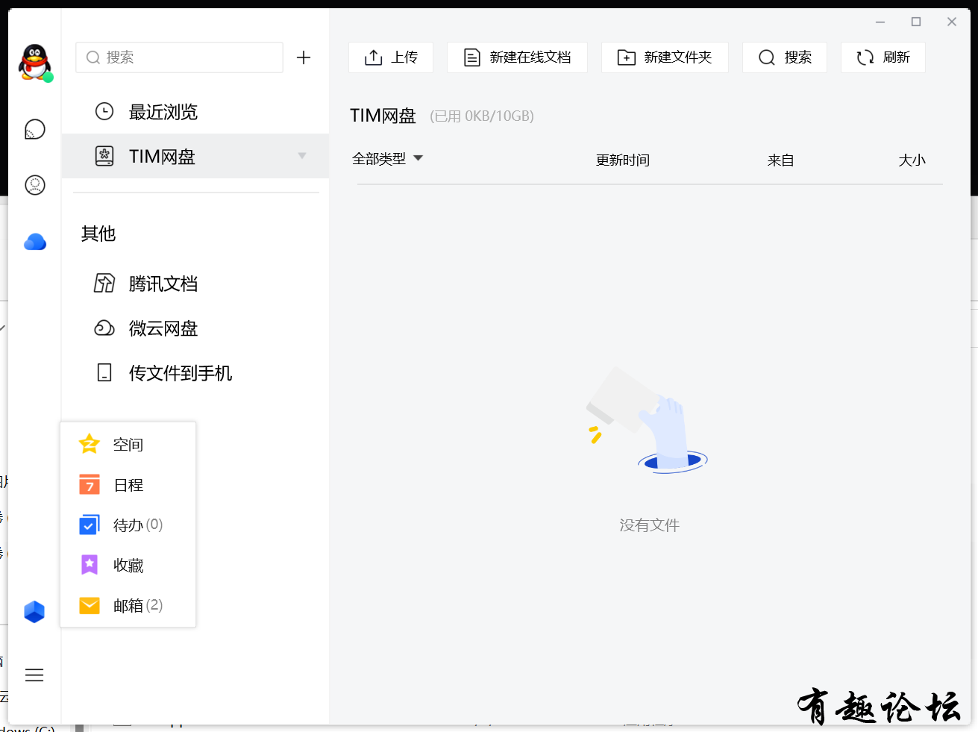Viewport: 978px width, 732px height.
Task: Click the 新建文件夹 button
Action: (x=665, y=57)
